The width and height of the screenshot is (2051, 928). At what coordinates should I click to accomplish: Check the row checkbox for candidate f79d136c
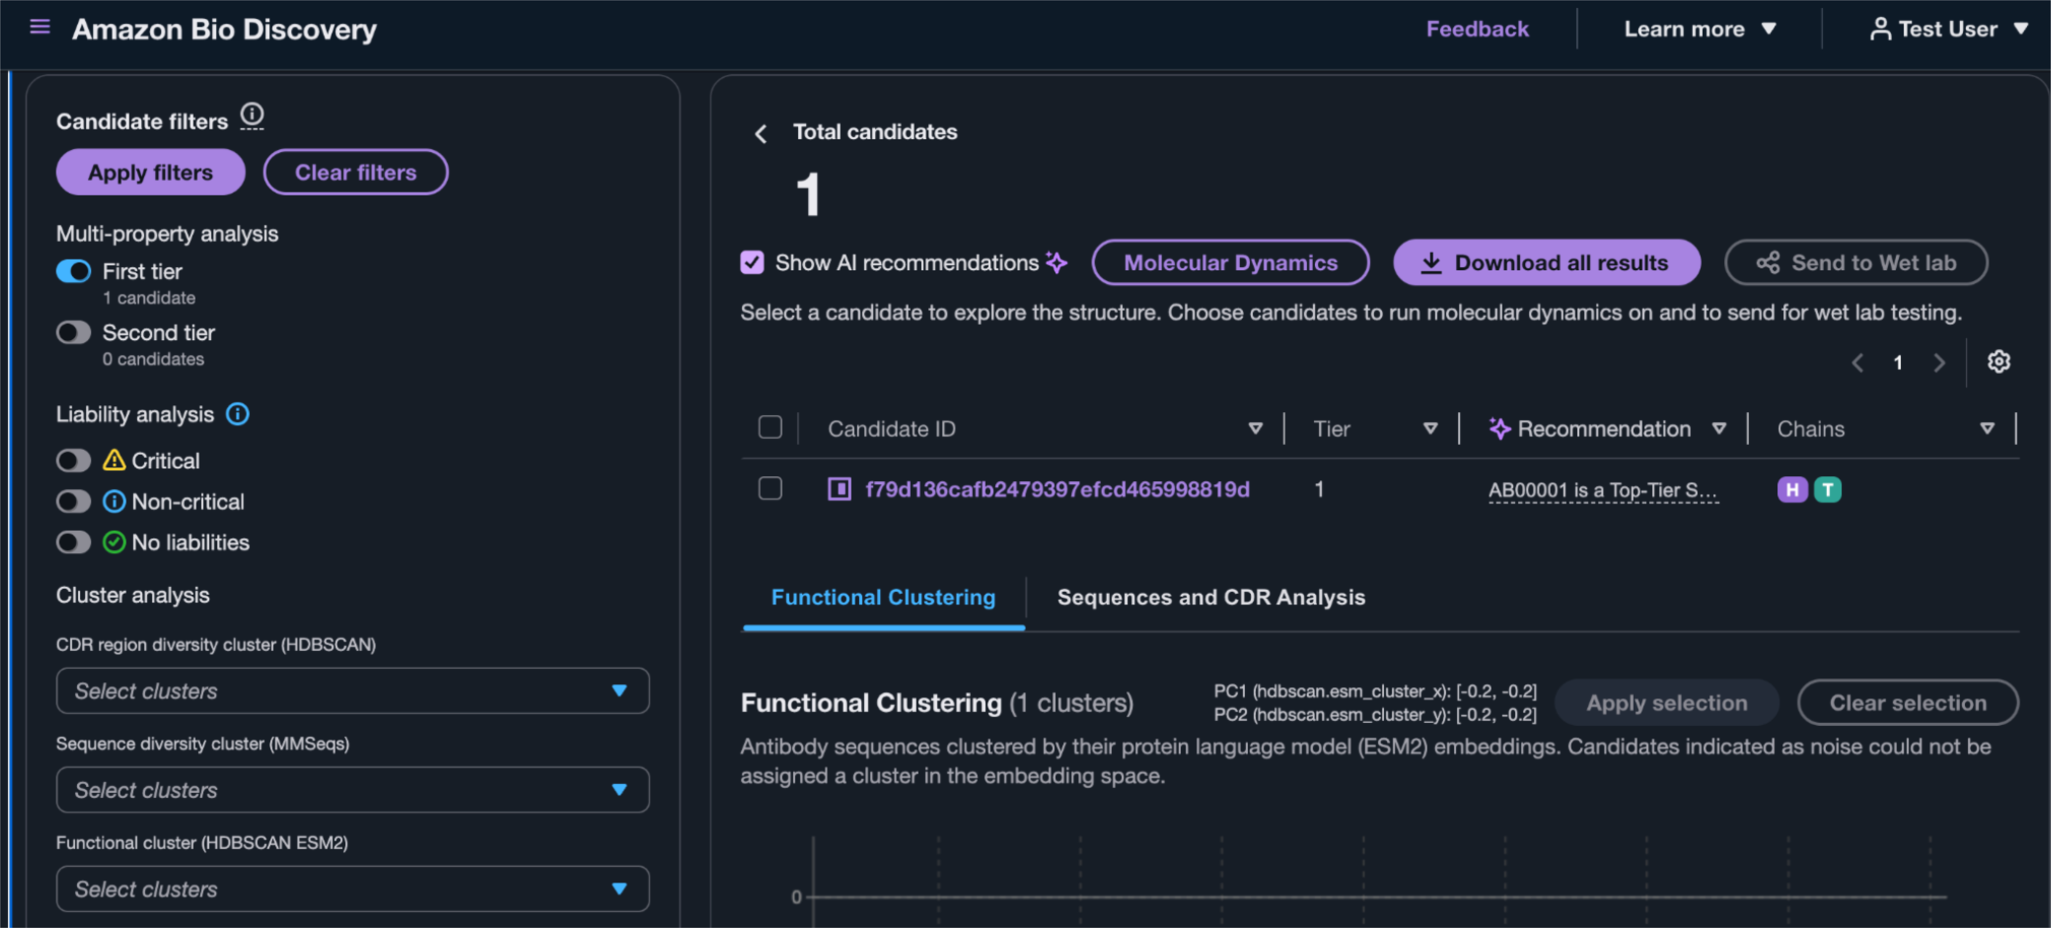770,488
